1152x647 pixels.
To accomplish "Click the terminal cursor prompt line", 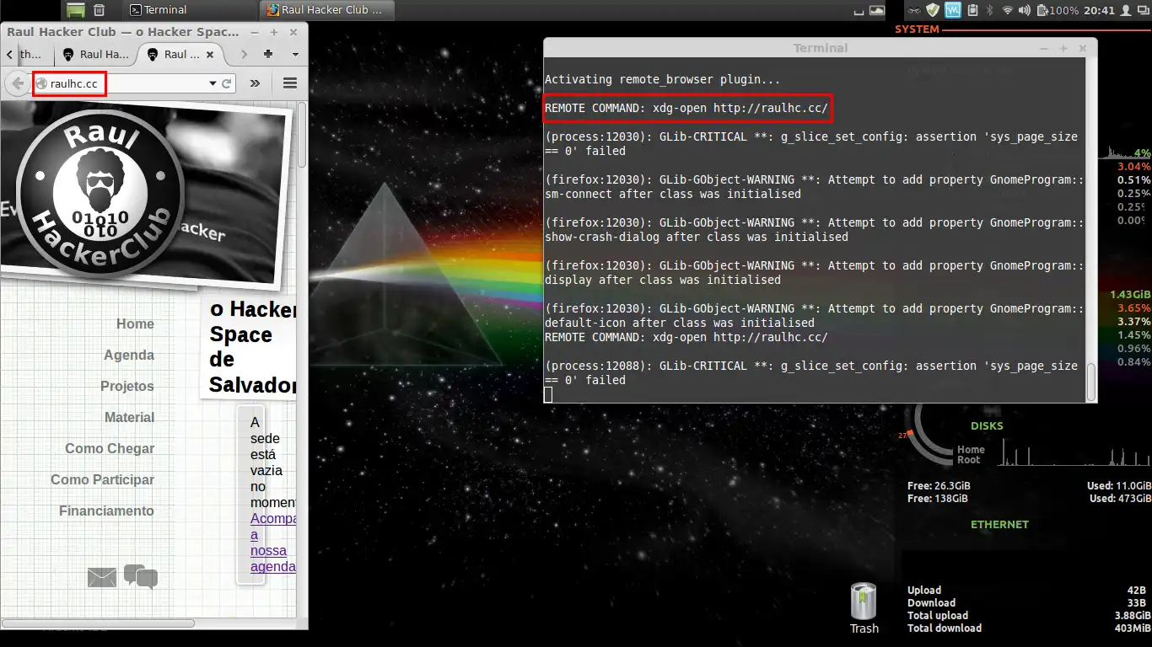I will (549, 394).
